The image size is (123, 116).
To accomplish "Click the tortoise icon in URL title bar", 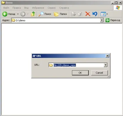I will coord(34,56).
